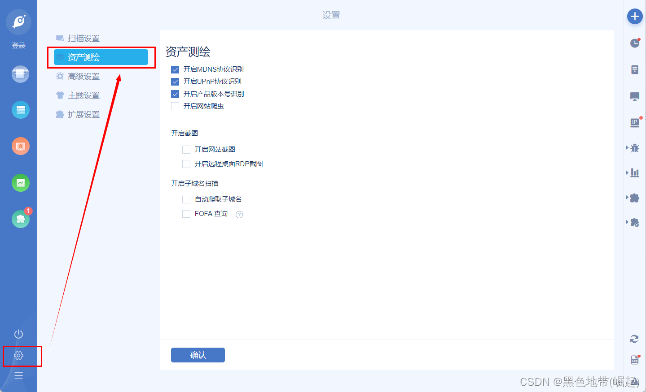Click the 登录 login link
The height and width of the screenshot is (392, 646).
(x=18, y=46)
